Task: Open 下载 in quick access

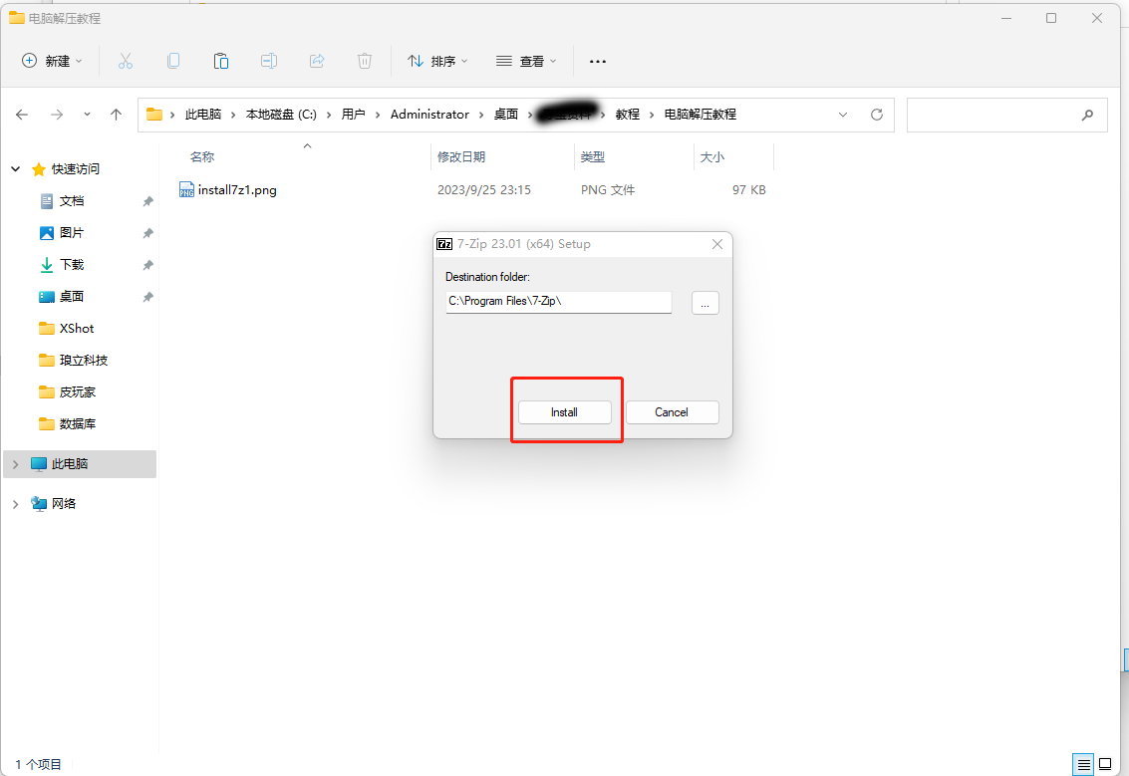Action: (72, 265)
